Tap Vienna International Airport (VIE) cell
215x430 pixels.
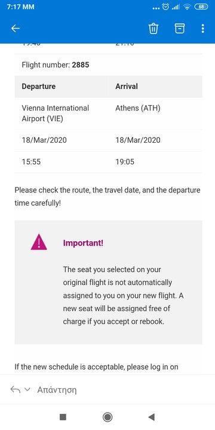pyautogui.click(x=56, y=113)
